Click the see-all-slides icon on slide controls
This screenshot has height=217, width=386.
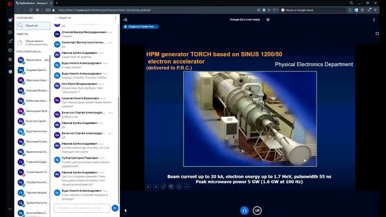(171, 187)
